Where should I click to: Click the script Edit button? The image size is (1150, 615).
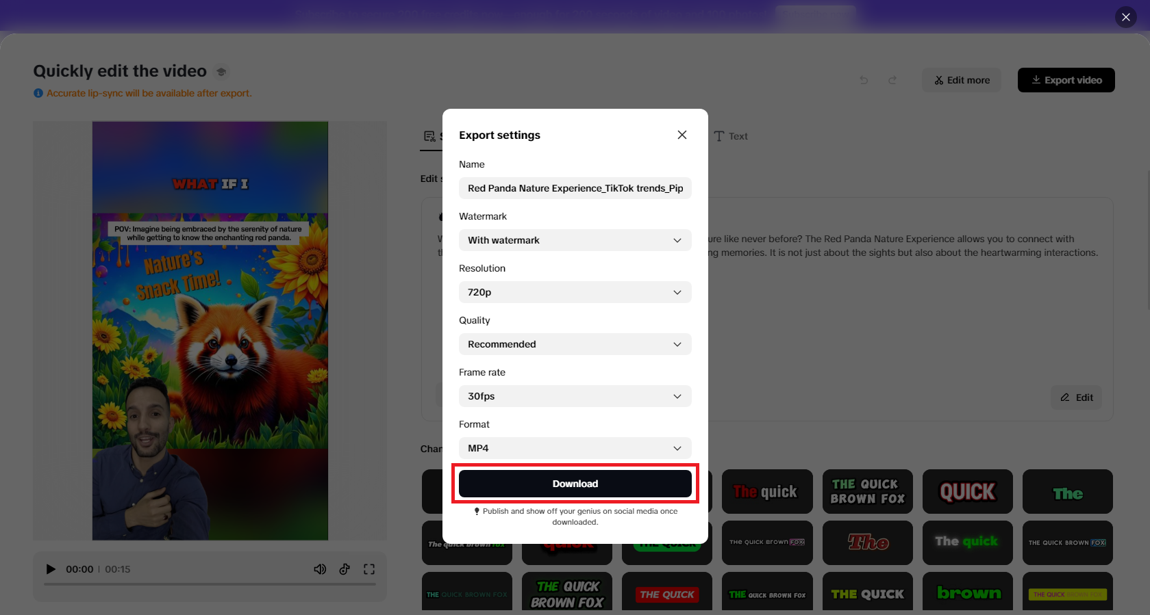pos(1077,397)
